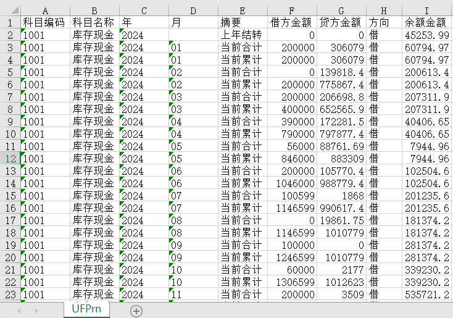Select 当前累计 cell in row 12

pyautogui.click(x=243, y=159)
